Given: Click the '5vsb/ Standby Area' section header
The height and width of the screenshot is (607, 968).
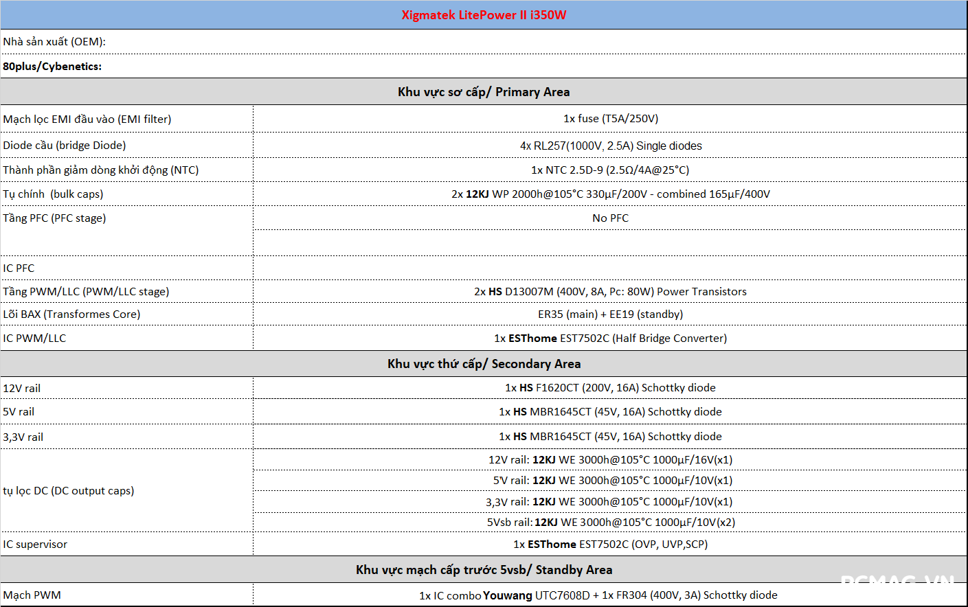Looking at the screenshot, I should click(484, 570).
